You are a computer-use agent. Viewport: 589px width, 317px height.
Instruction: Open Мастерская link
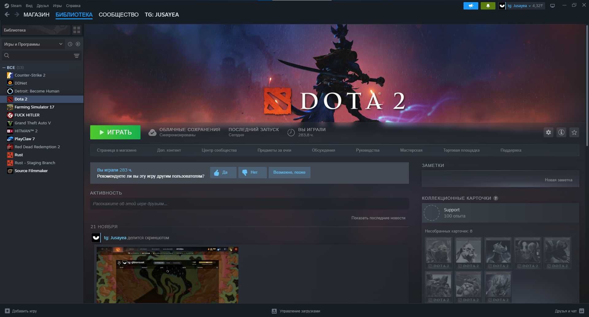[x=411, y=150]
